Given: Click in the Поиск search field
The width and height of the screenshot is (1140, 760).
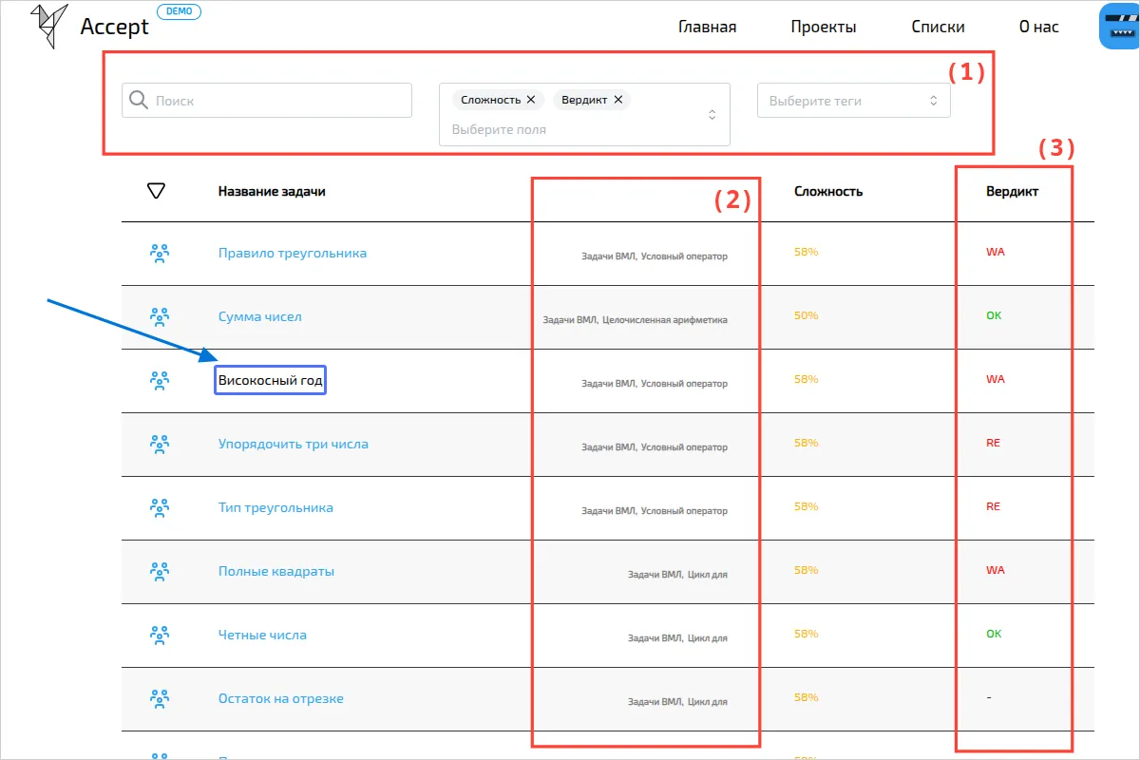Looking at the screenshot, I should coord(275,101).
